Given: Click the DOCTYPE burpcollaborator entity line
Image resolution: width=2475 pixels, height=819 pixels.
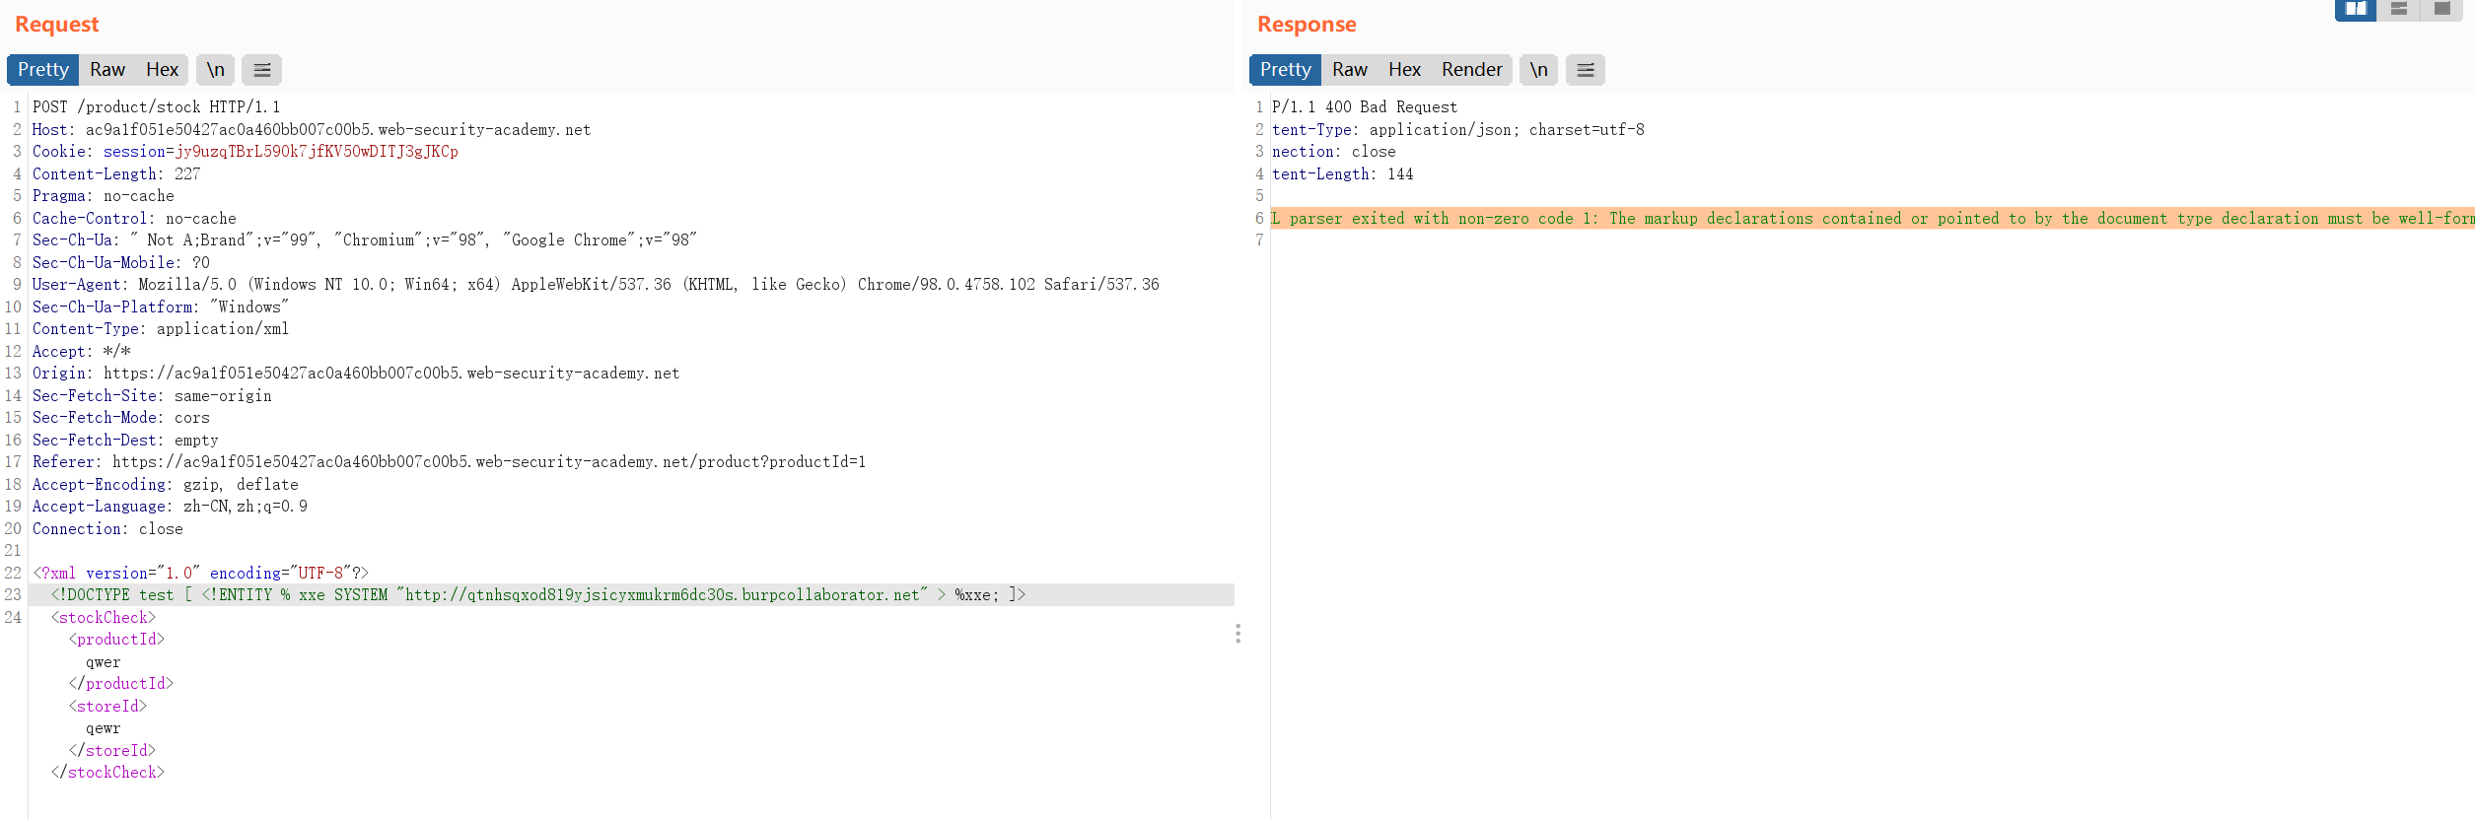Looking at the screenshot, I should [538, 595].
